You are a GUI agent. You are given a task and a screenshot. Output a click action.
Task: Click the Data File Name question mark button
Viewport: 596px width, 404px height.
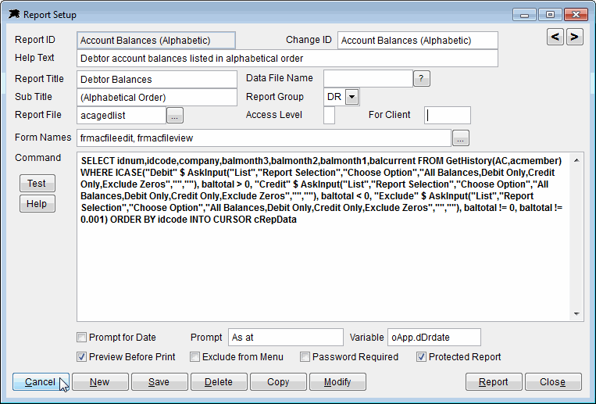[421, 78]
